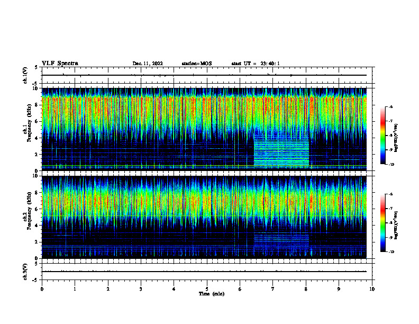Click the "ch.3(V)" waveform axis label
This screenshot has height=324, width=419.
coord(25,272)
